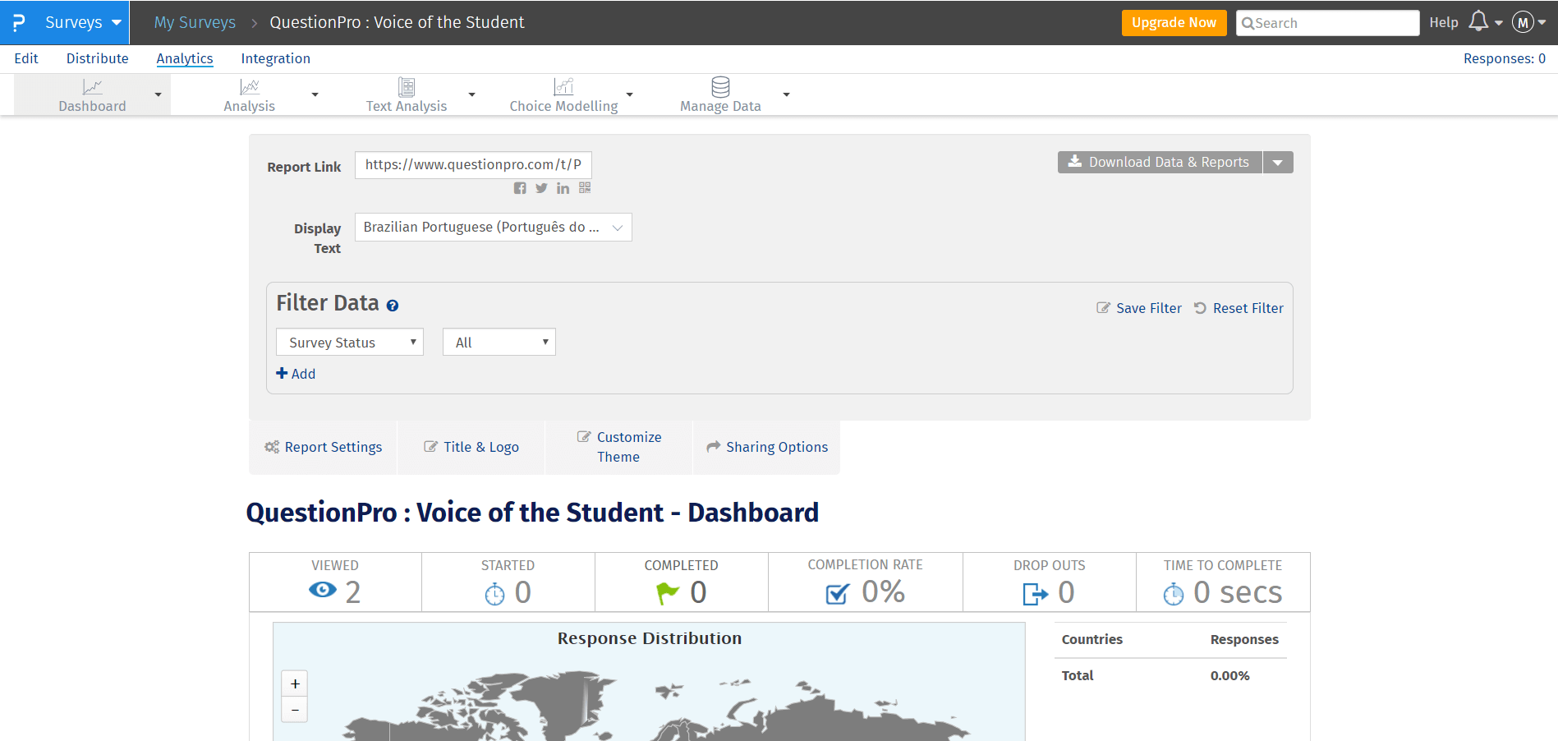This screenshot has width=1558, height=741.
Task: Click the Completed green flag icon
Action: coord(668,593)
